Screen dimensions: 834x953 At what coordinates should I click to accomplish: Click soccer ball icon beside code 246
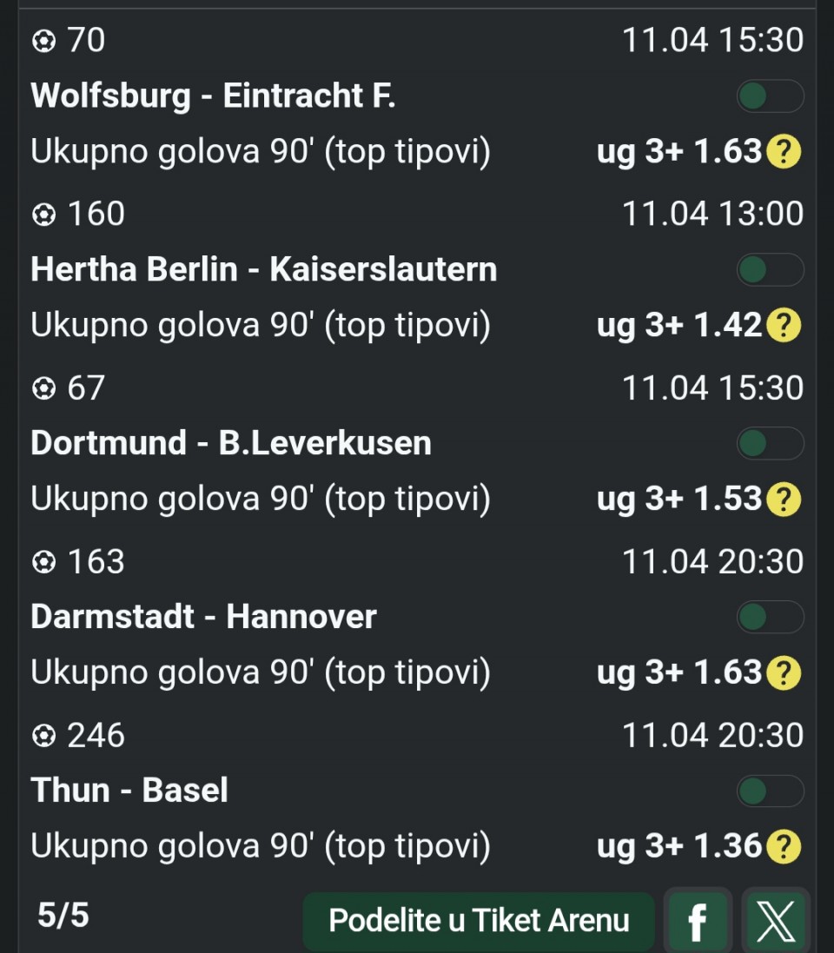click(43, 736)
